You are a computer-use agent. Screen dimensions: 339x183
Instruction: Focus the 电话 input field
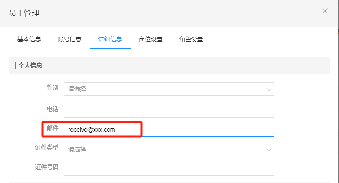169,111
